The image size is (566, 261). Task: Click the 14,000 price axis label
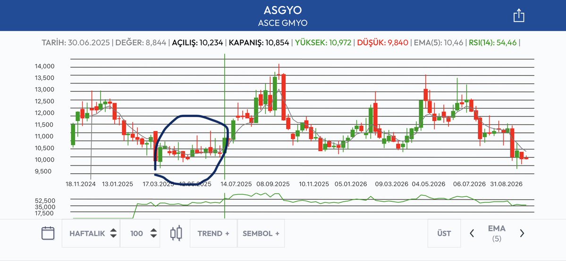coord(44,66)
